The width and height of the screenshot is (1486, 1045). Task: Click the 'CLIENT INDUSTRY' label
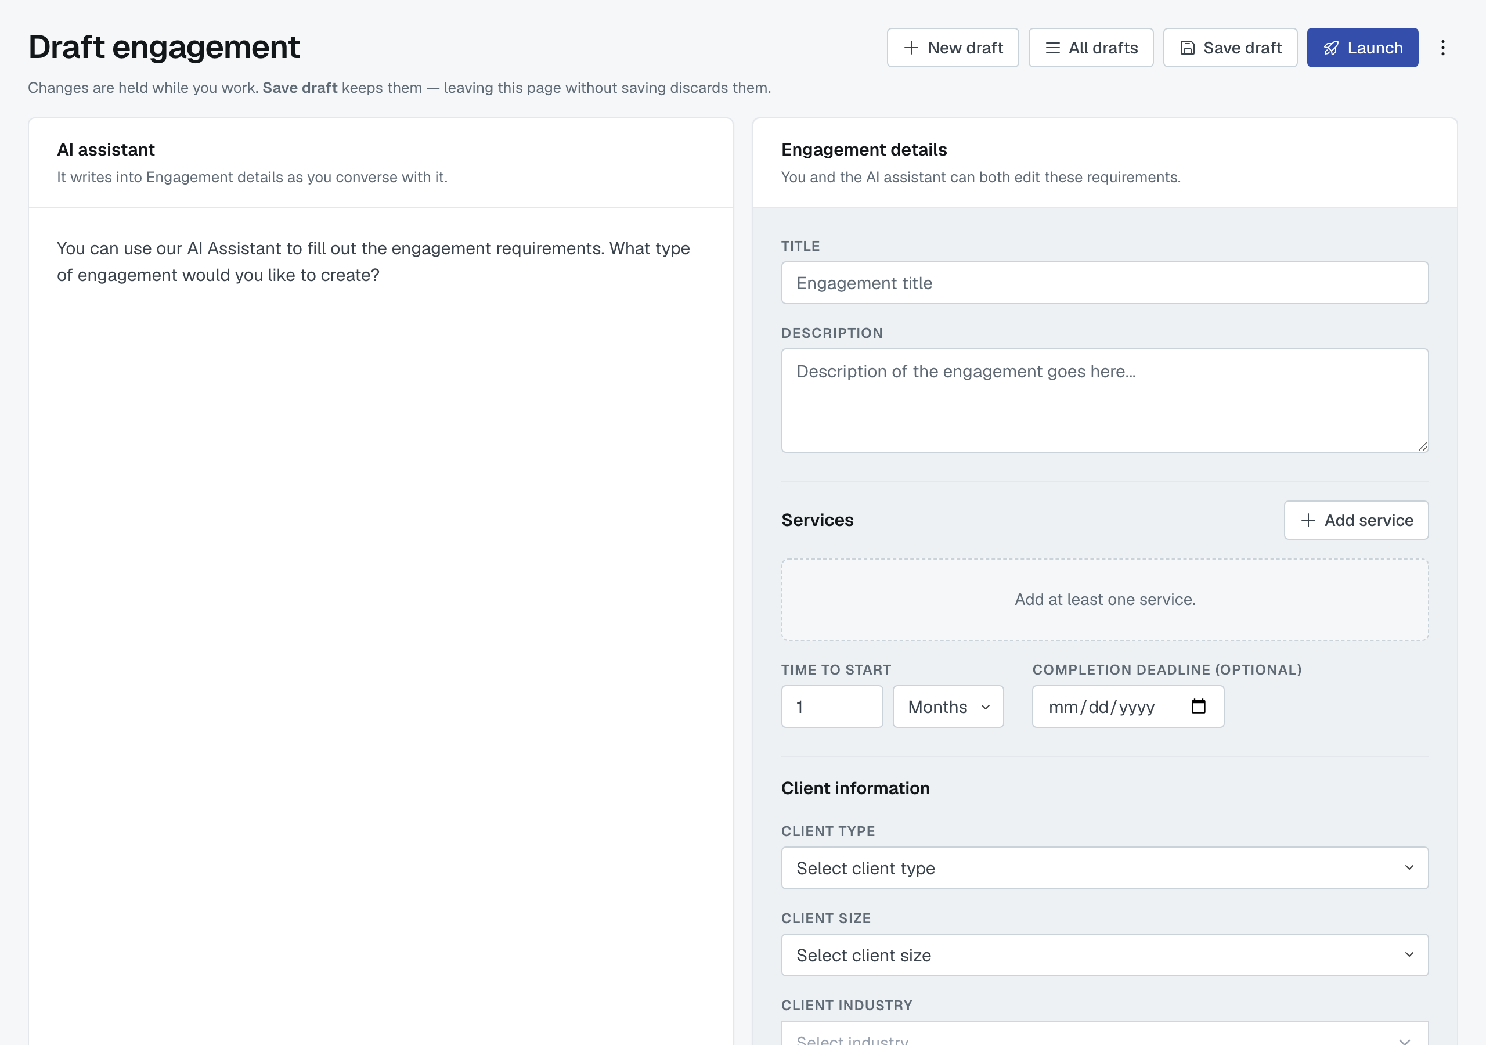pyautogui.click(x=846, y=1005)
